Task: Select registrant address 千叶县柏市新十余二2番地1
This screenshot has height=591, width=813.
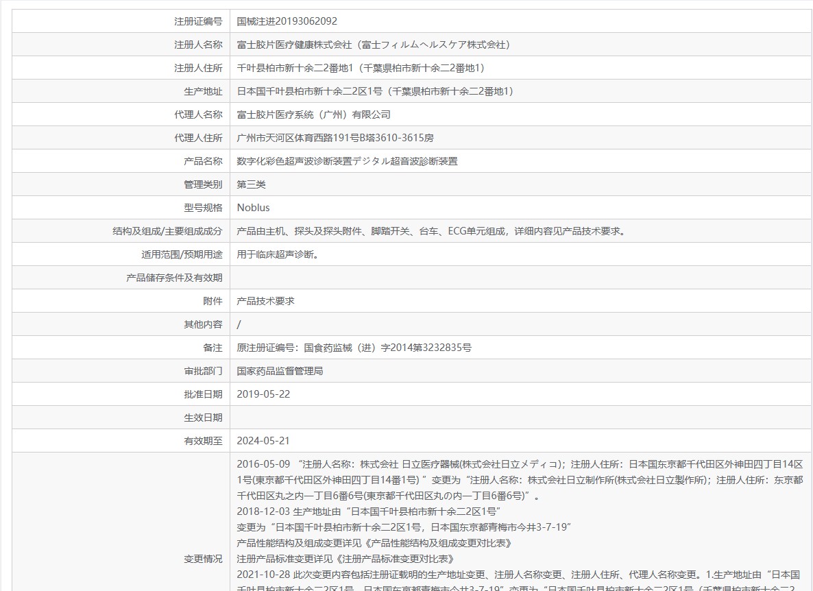Action: 295,68
